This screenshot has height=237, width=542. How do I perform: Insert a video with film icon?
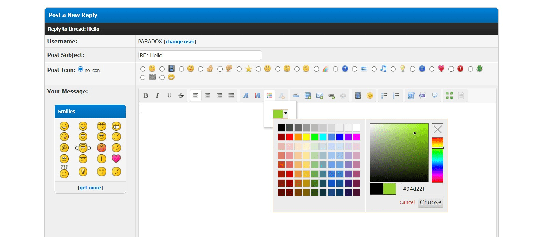click(x=358, y=96)
